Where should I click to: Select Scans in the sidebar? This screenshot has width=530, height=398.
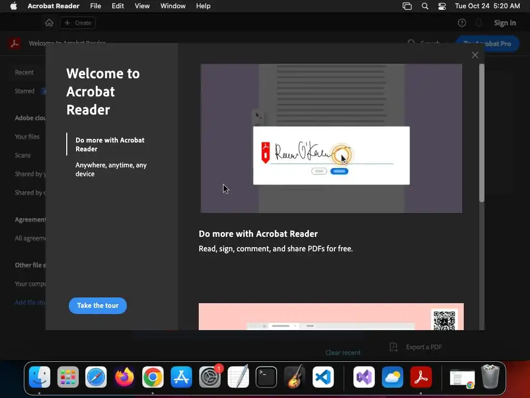[x=23, y=155]
